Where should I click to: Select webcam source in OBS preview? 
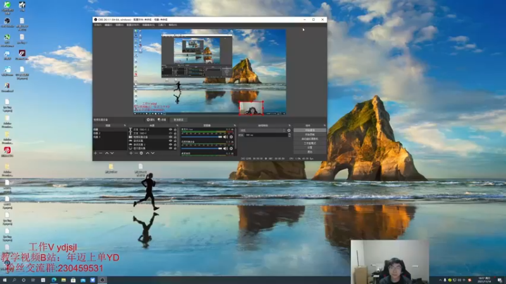(251, 108)
